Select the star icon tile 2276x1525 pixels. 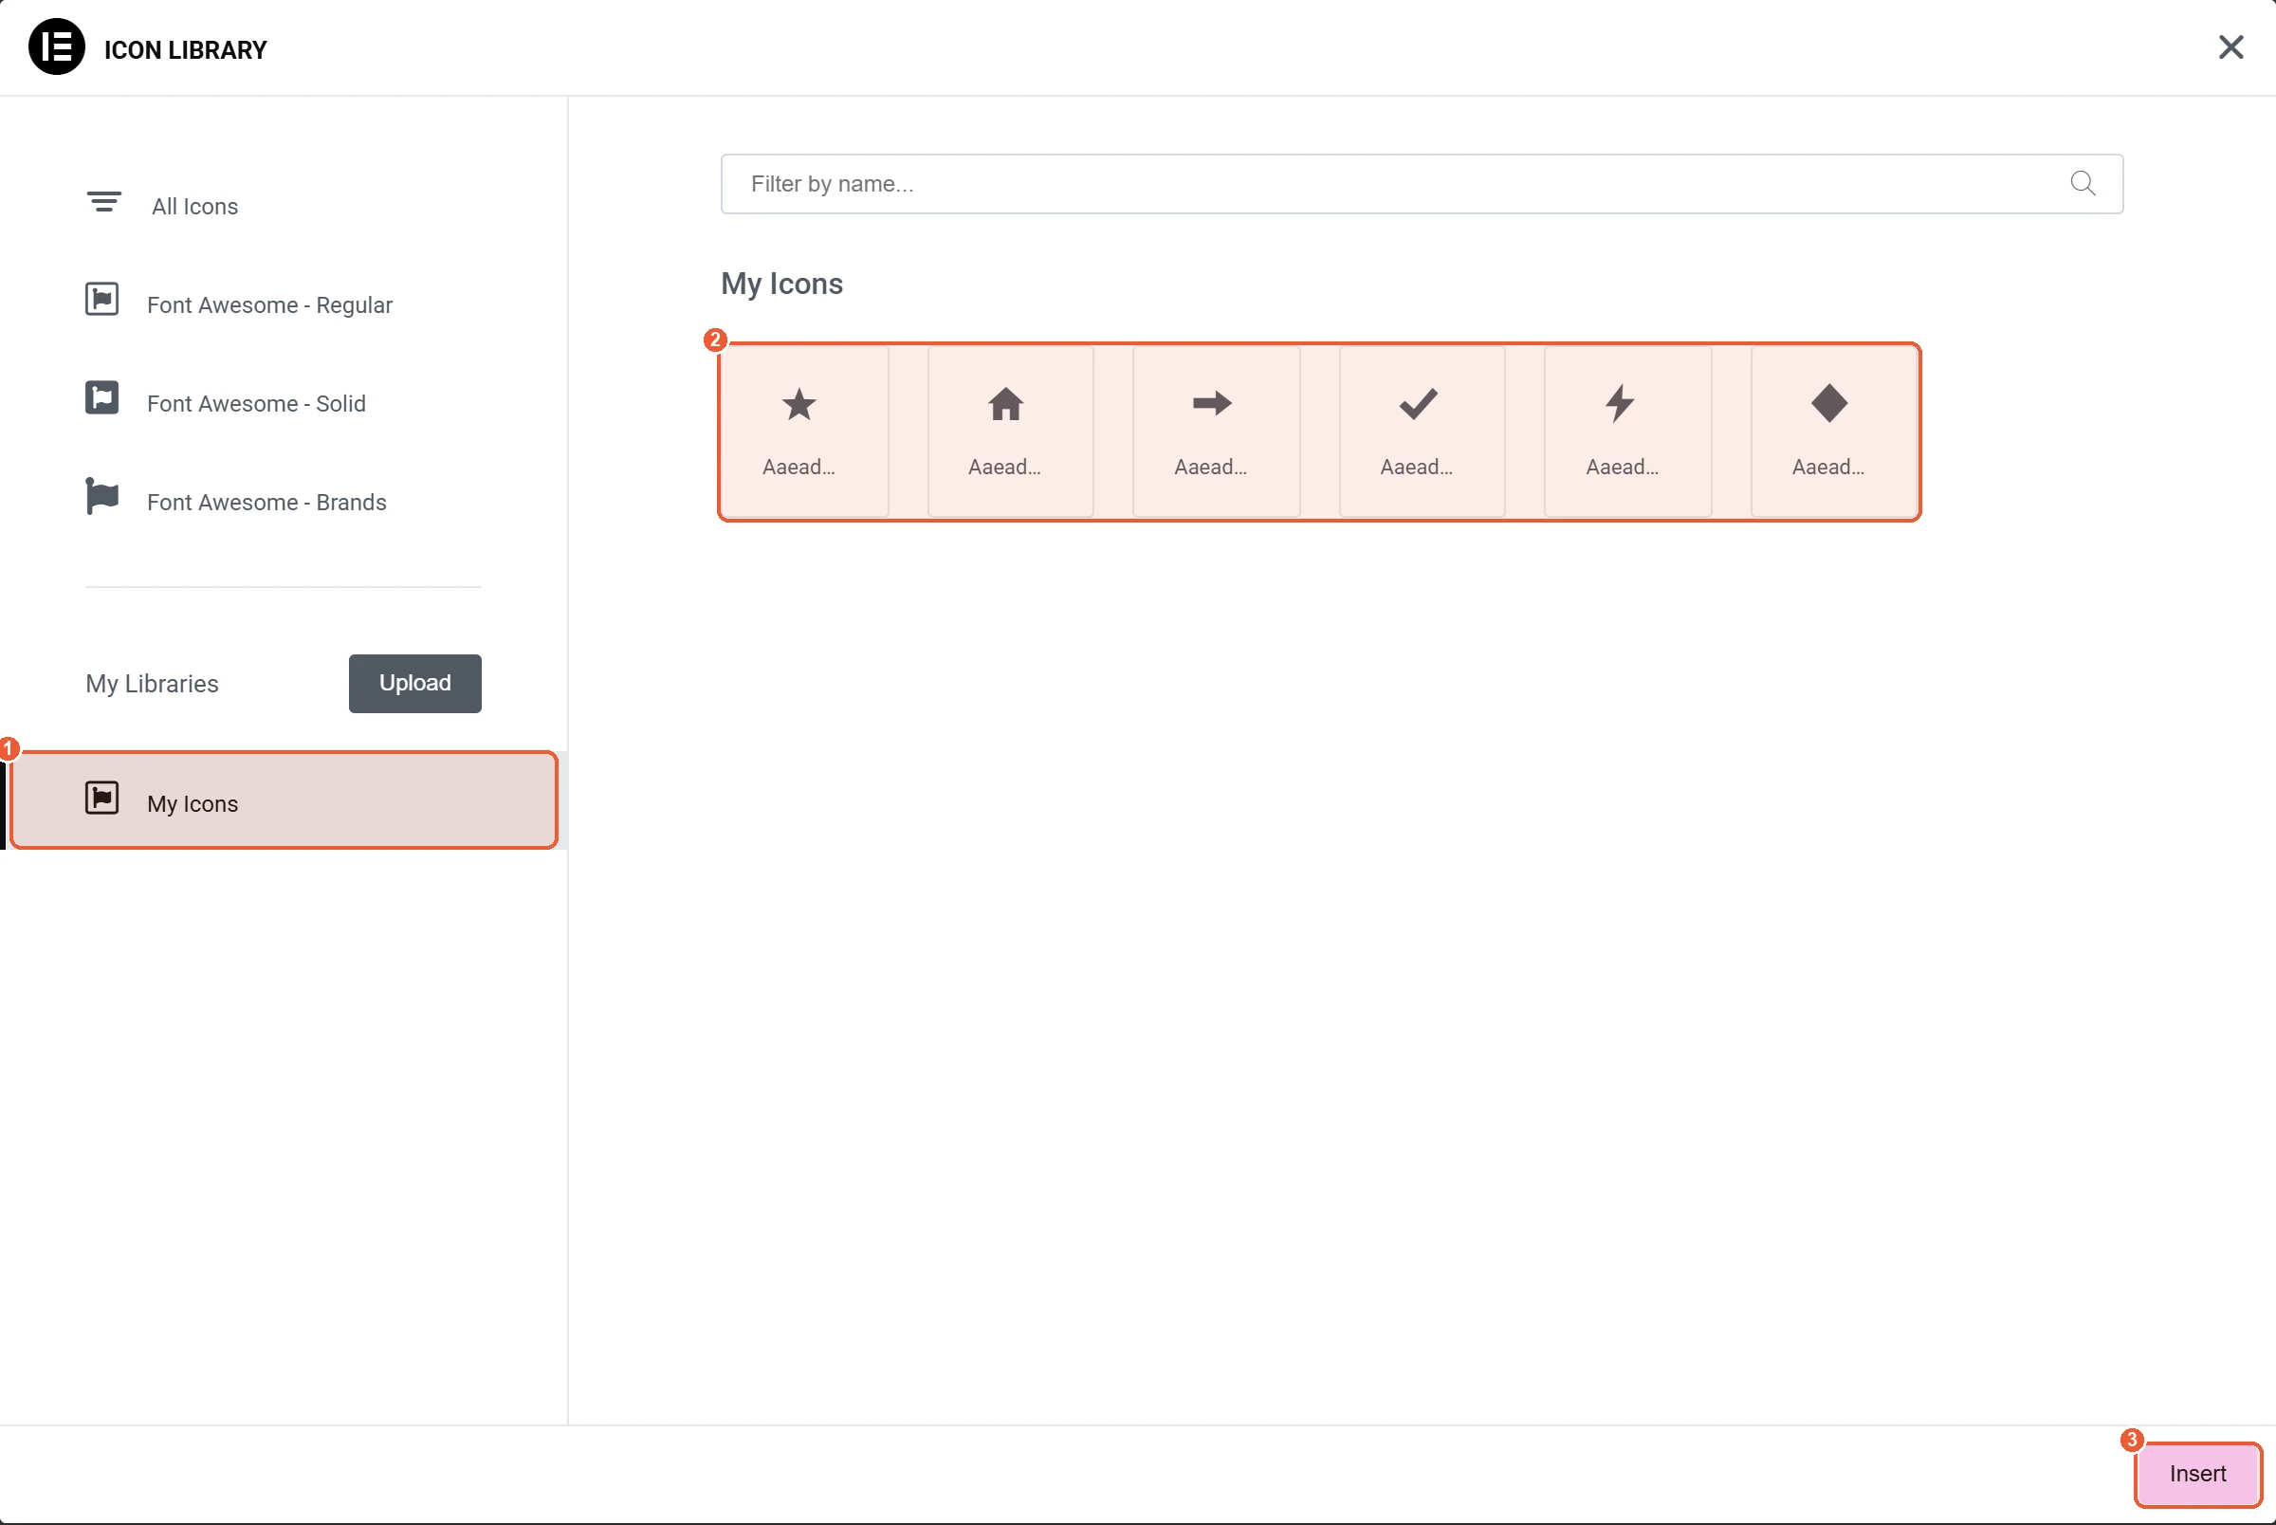804,431
